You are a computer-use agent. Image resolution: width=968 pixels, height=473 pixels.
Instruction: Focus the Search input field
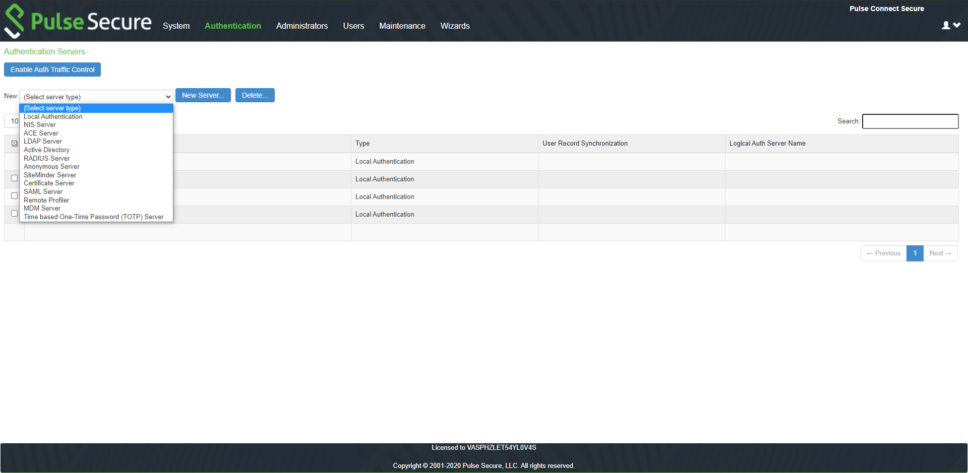910,121
